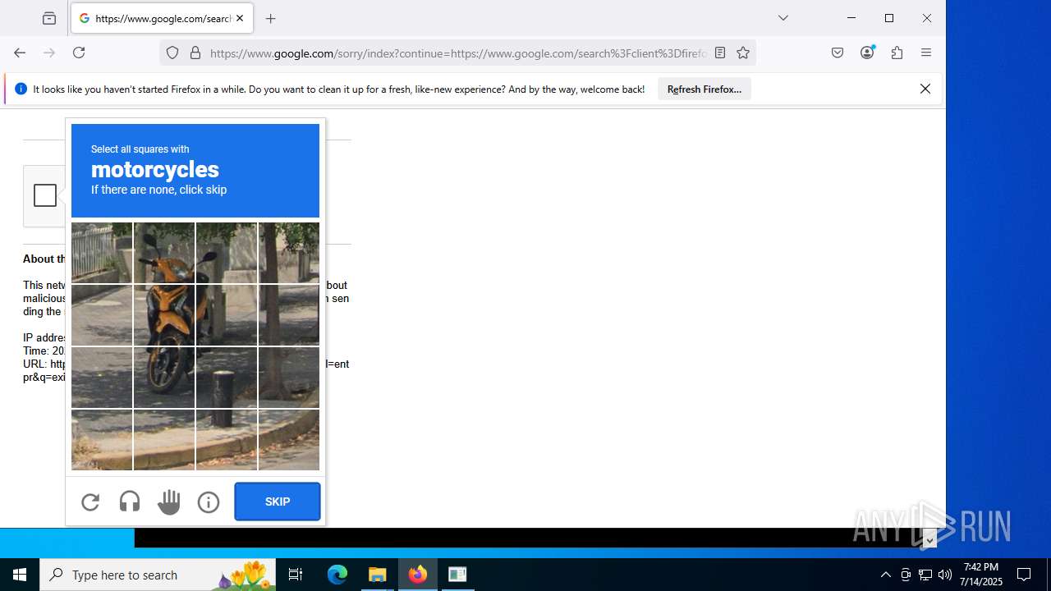The height and width of the screenshot is (591, 1051).
Task: Select the top-left tile with white fence
Action: pos(102,253)
